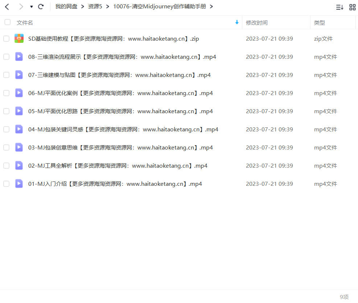Check the box for 04-MJ包装关键词灵感
This screenshot has height=303, width=358.
point(7,129)
